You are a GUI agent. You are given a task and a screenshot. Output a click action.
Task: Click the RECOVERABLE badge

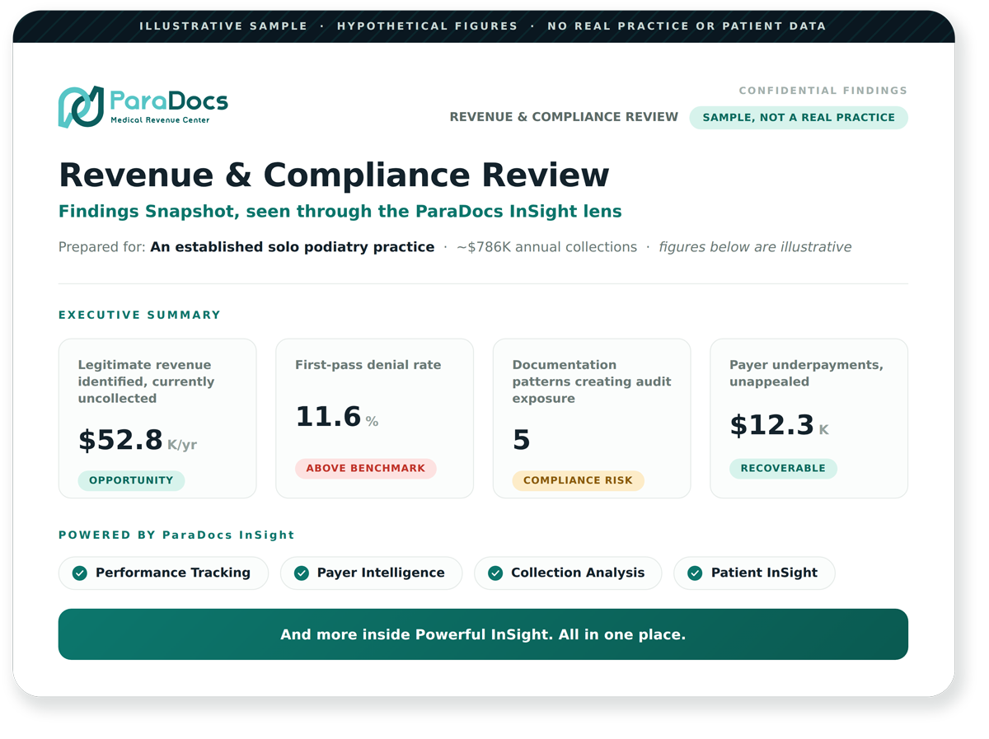(x=783, y=468)
